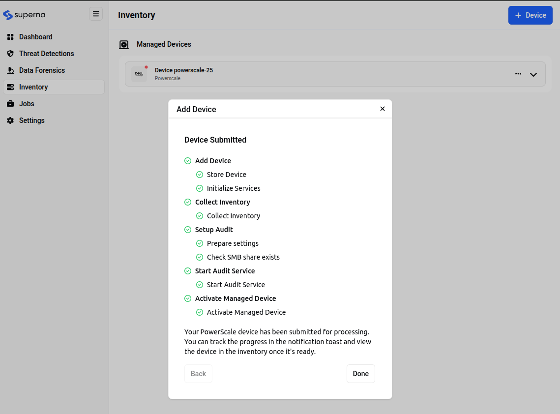Go to Threat Detections in sidebar
Screen dimensions: 560x414
46,54
